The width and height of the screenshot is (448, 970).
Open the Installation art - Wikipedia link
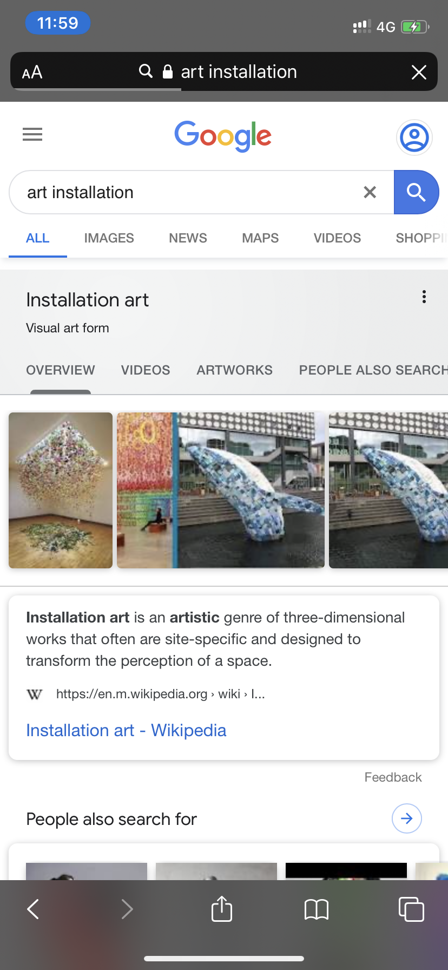pyautogui.click(x=126, y=730)
